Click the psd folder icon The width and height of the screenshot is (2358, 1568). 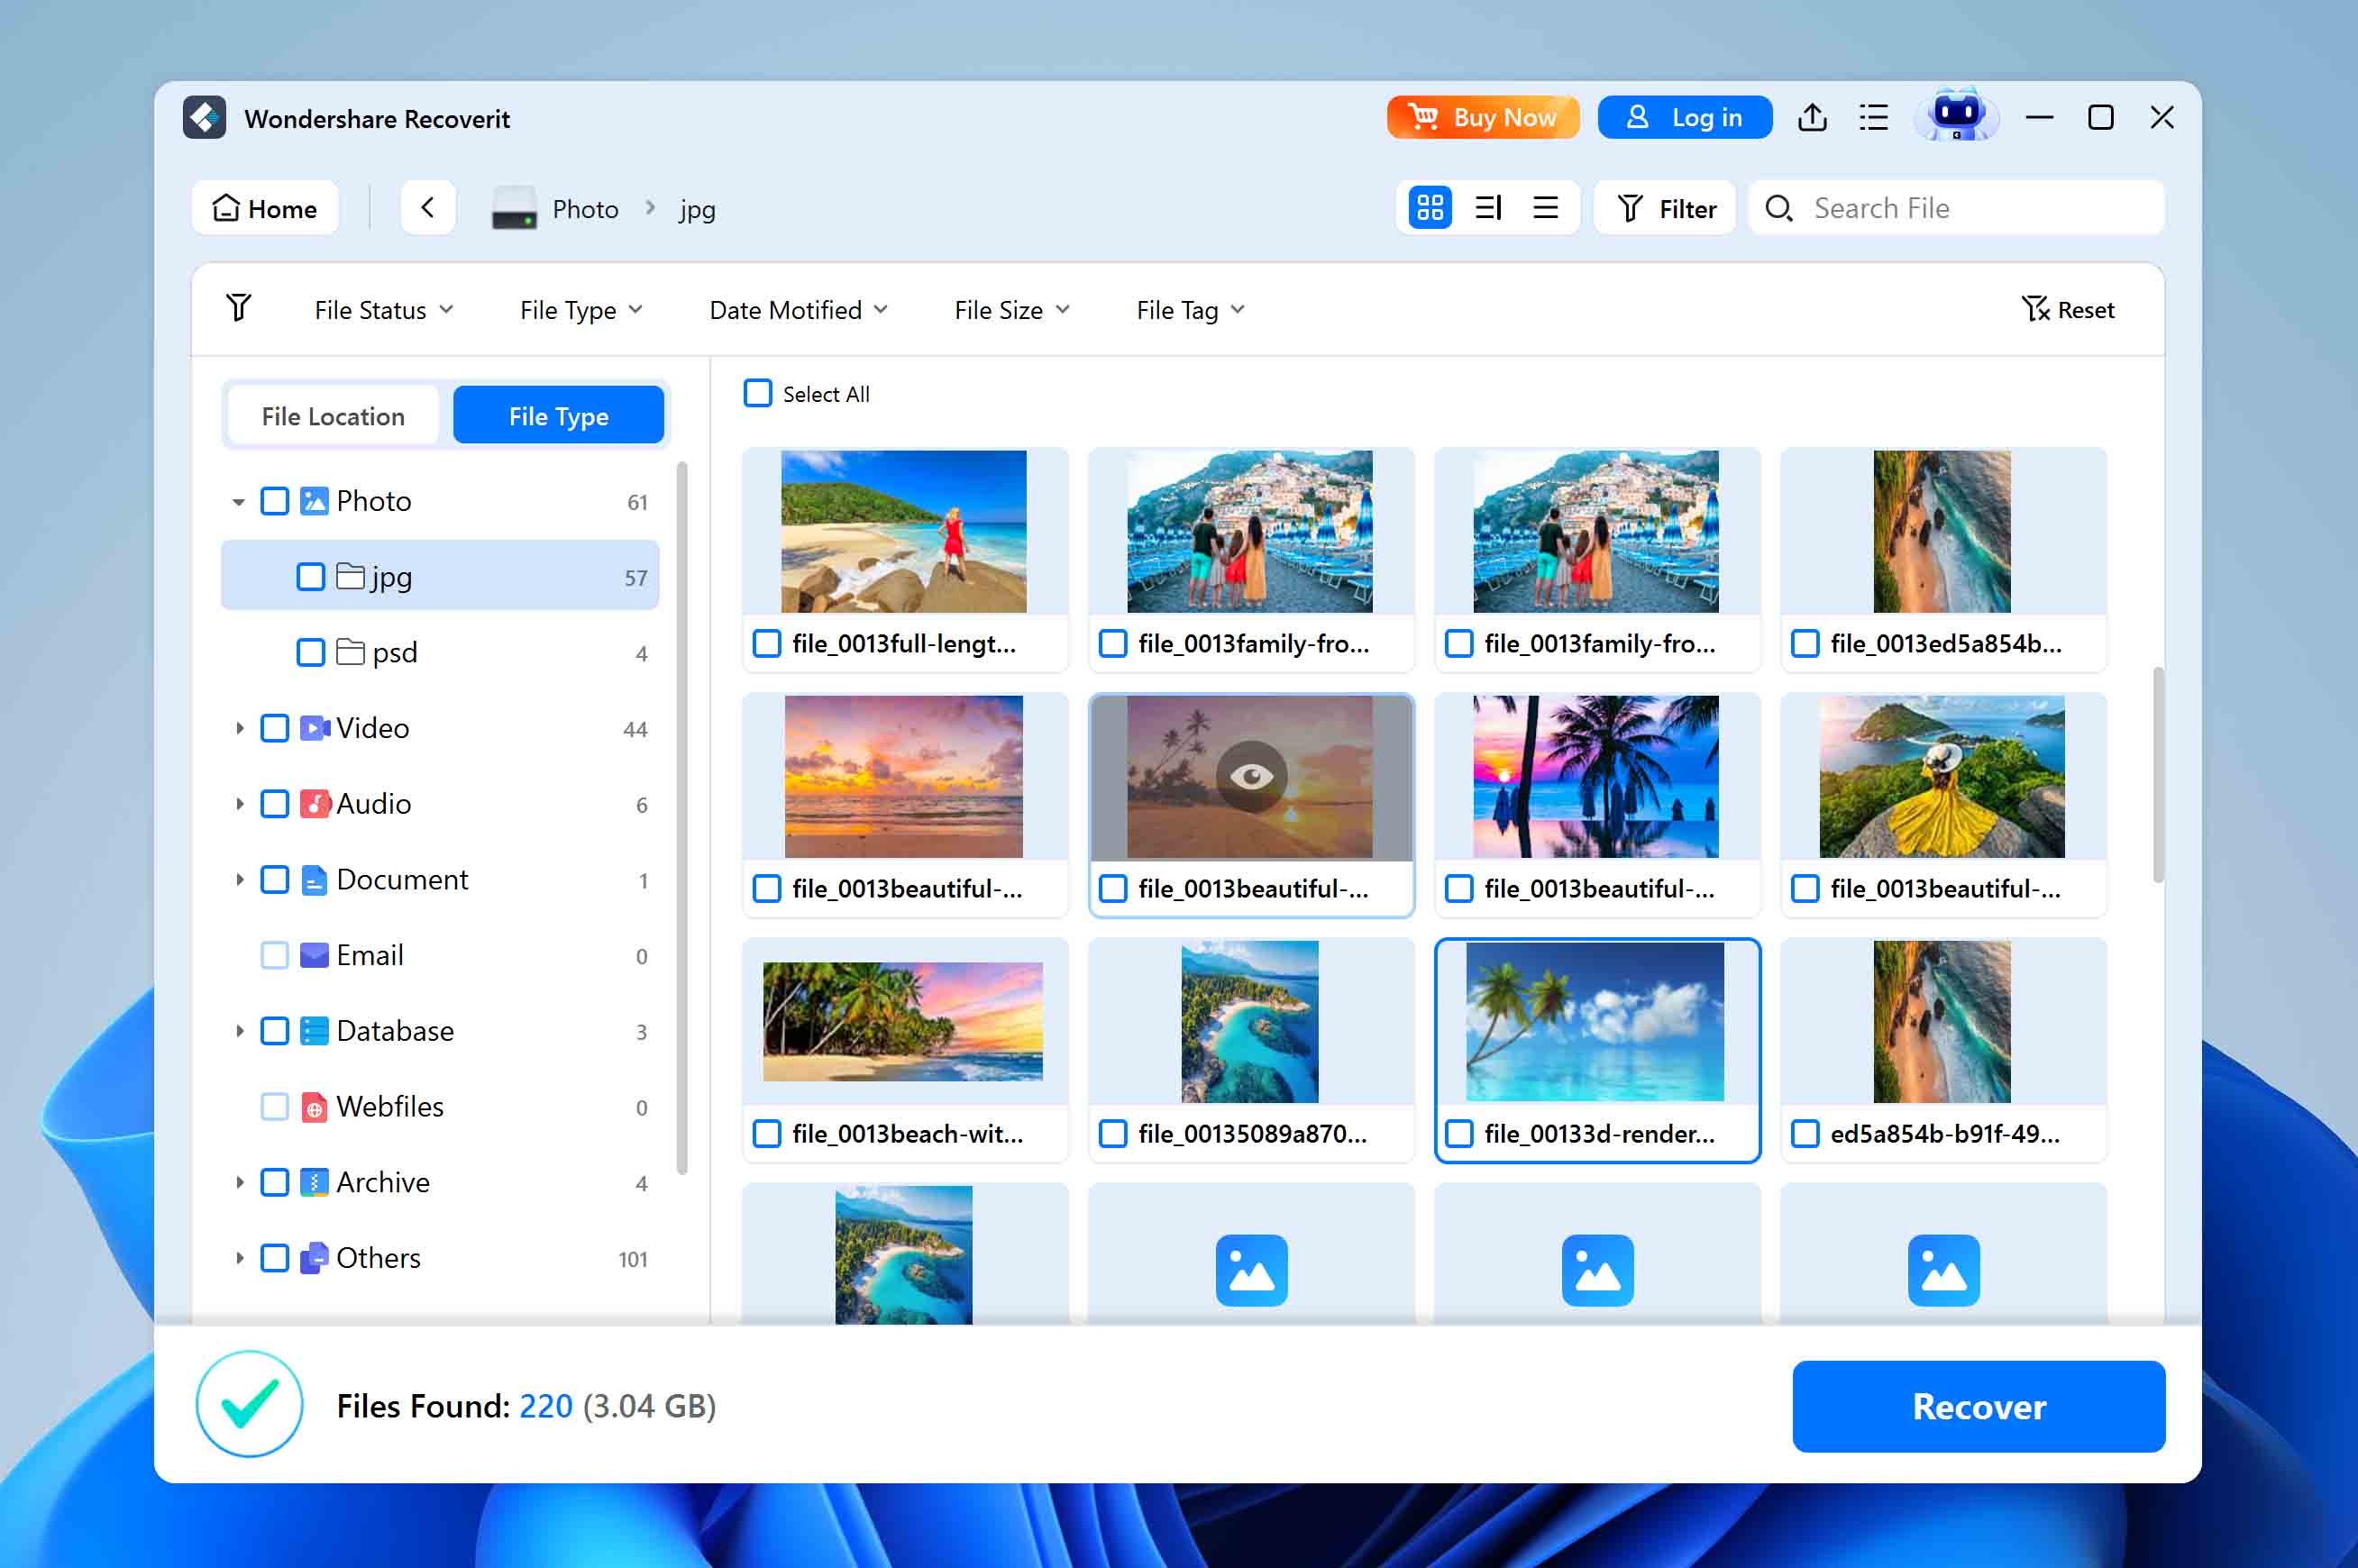pyautogui.click(x=350, y=652)
